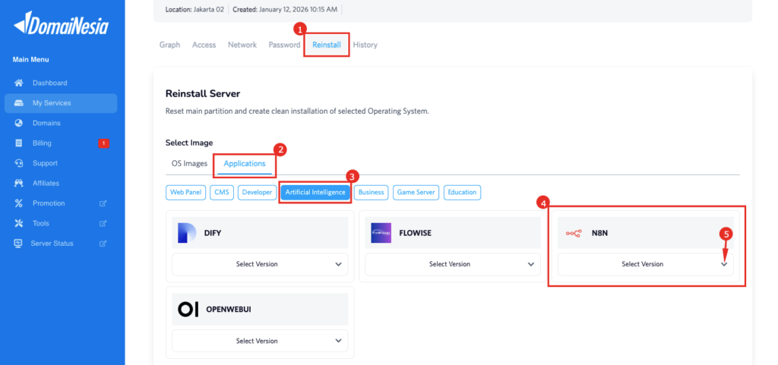The width and height of the screenshot is (778, 365).
Task: Filter by Business category
Action: pos(371,192)
